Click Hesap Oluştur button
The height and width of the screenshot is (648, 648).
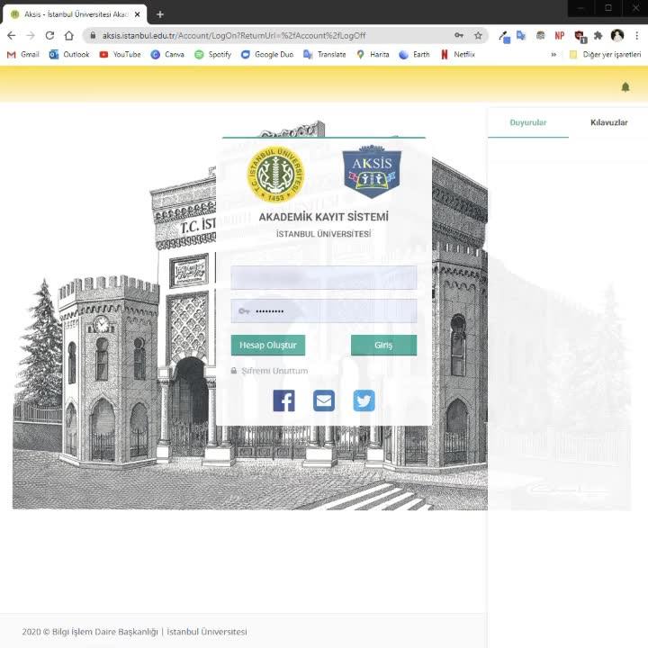pos(268,345)
